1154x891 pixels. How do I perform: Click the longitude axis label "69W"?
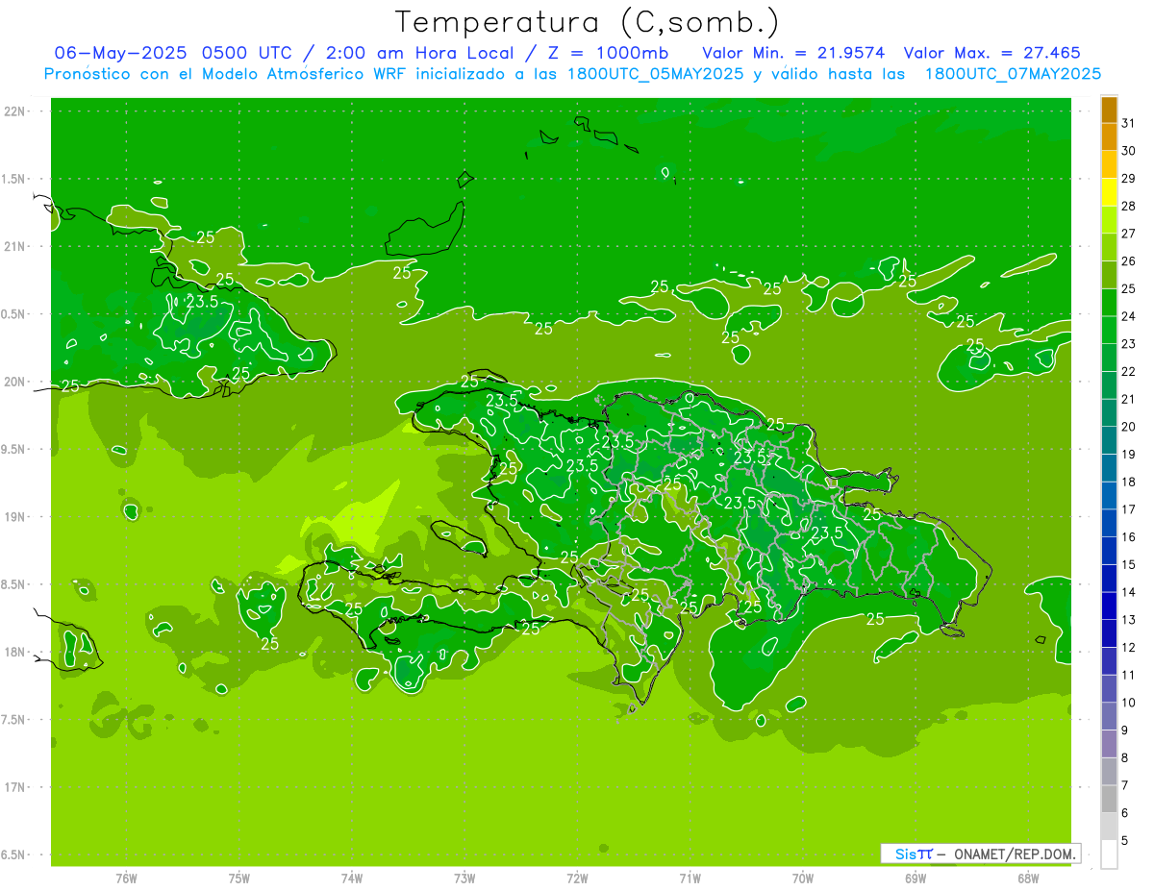point(916,879)
